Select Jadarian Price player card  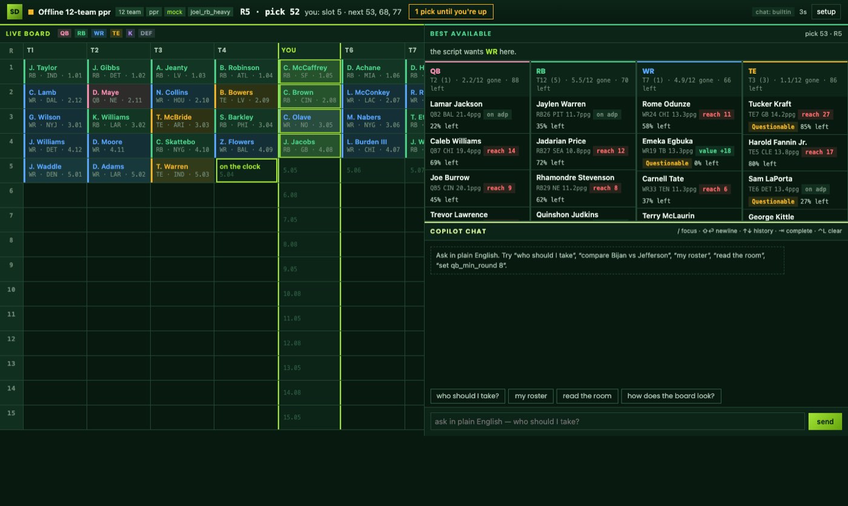583,152
